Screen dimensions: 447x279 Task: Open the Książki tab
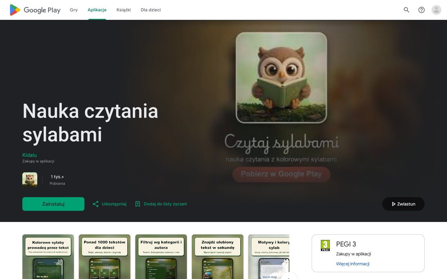pos(124,10)
